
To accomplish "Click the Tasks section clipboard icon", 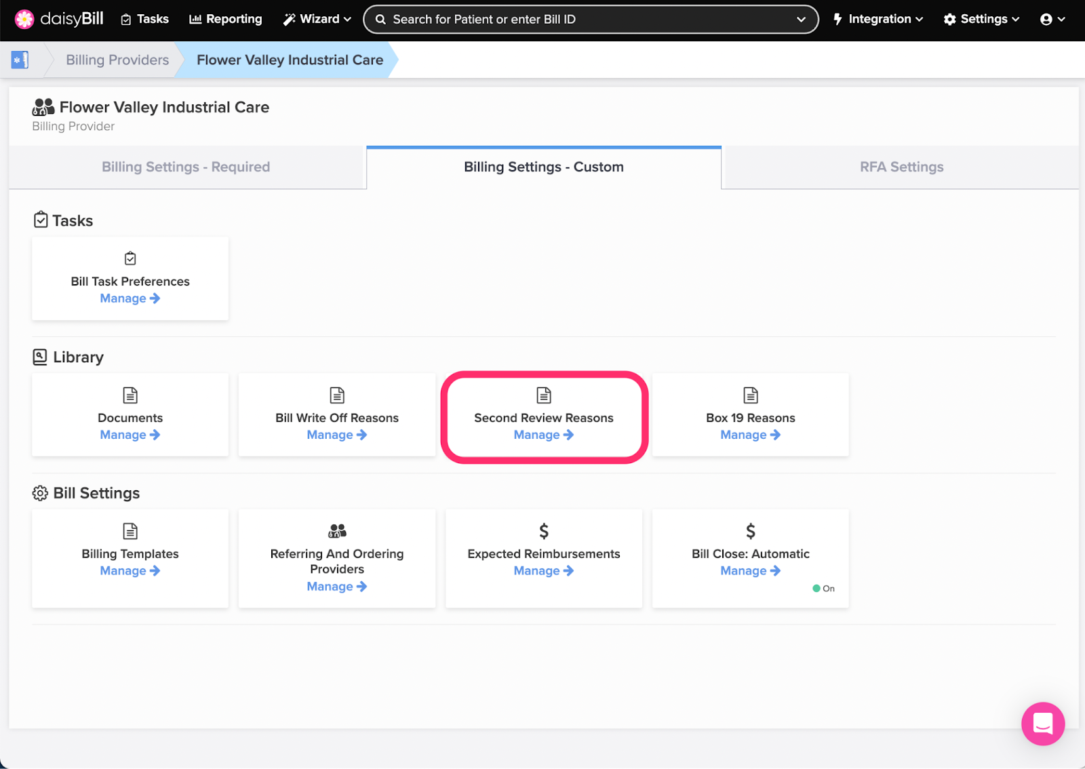I will pyautogui.click(x=41, y=220).
